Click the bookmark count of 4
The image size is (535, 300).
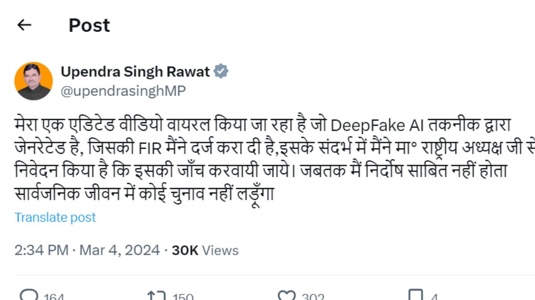tap(434, 297)
